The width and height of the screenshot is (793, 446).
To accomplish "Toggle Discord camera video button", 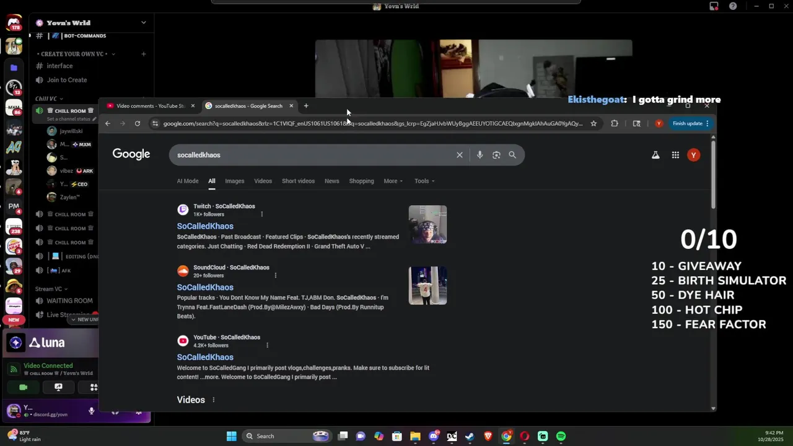I will tap(24, 387).
